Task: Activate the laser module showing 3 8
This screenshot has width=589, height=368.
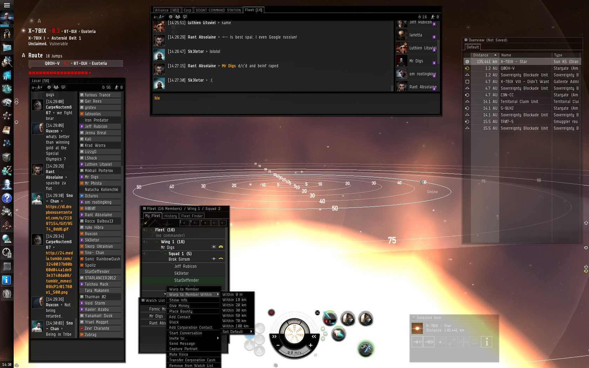Action: [330, 319]
